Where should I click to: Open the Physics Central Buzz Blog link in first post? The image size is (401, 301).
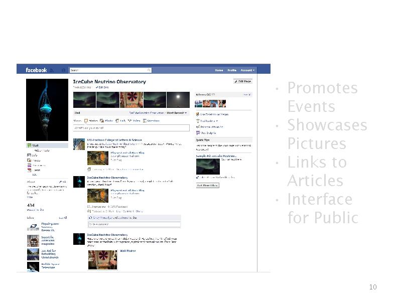(x=127, y=153)
